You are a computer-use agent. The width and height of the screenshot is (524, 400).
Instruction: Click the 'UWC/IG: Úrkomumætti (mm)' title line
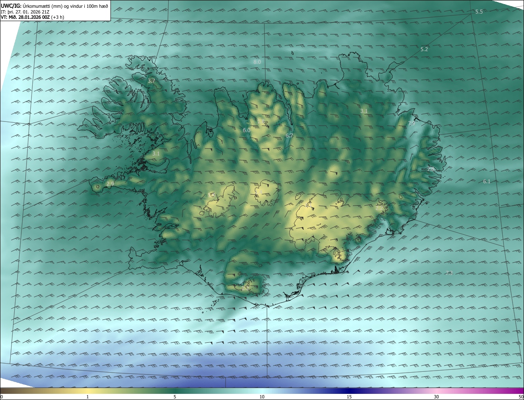click(54, 6)
